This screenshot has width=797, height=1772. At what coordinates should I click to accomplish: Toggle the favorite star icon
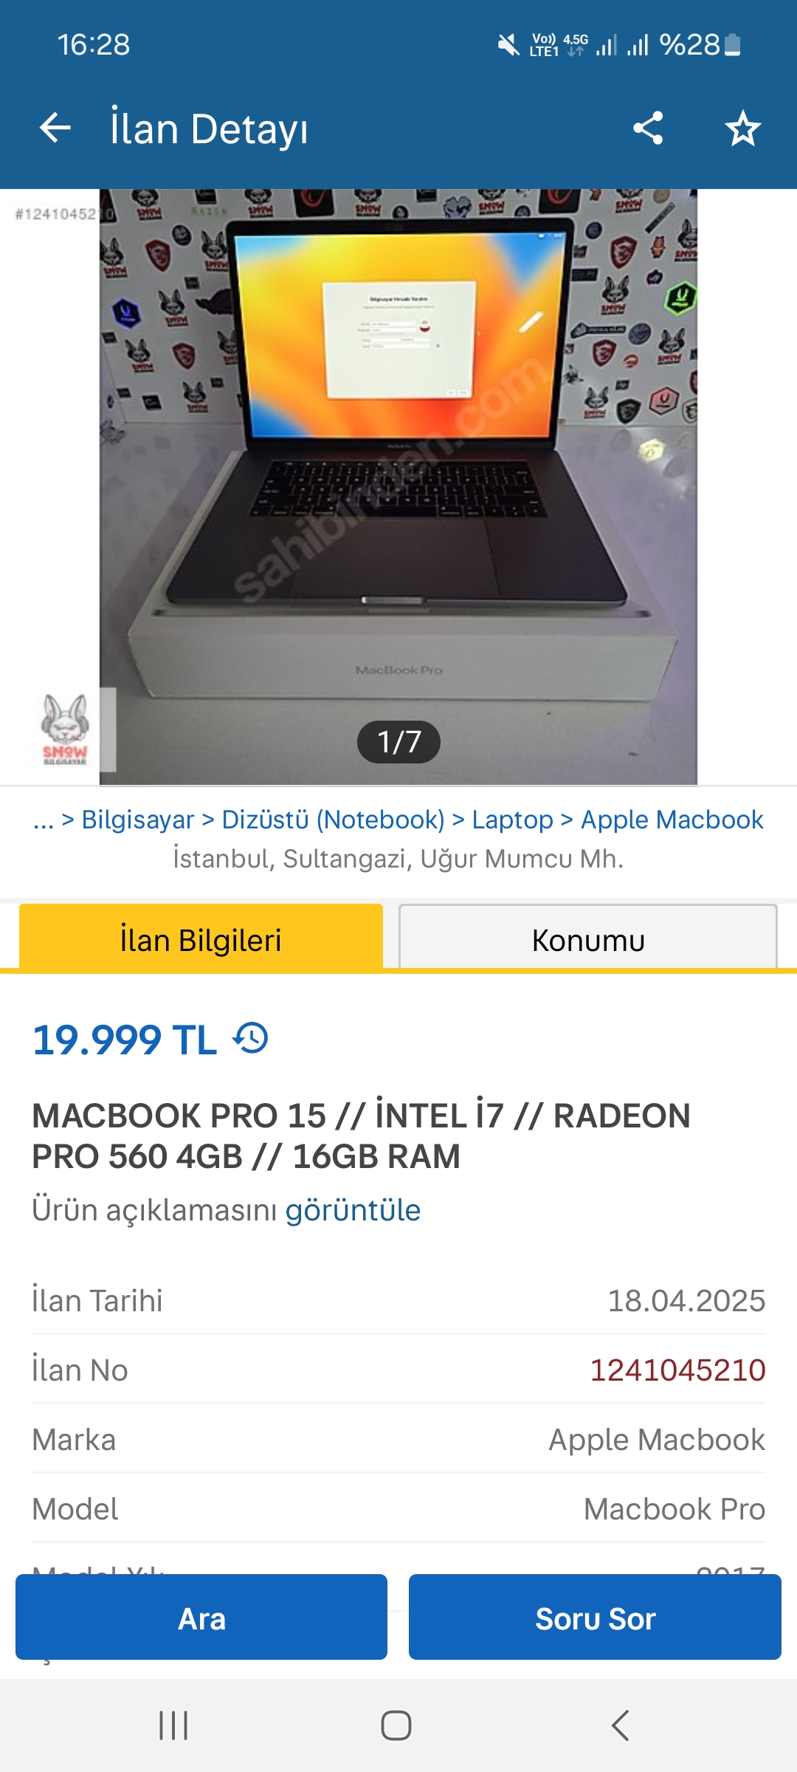coord(742,128)
